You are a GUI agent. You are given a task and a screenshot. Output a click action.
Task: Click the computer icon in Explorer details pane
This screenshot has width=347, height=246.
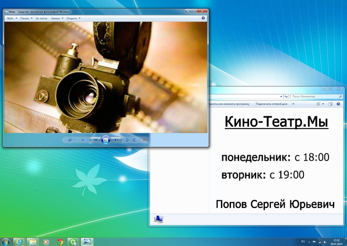(159, 219)
